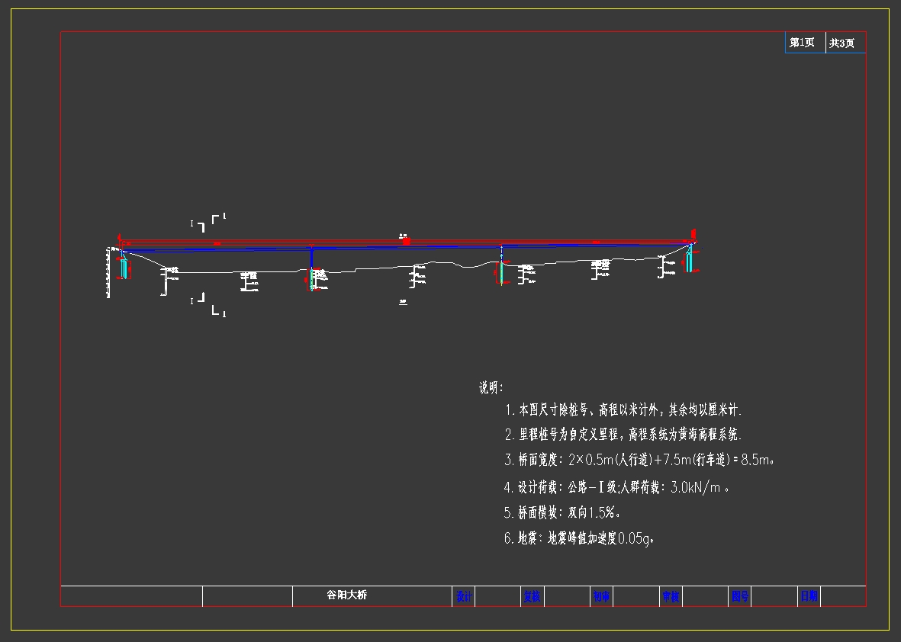Click note 6 about seismic acceleration 0.05g
Viewport: 901px width, 642px height.
click(580, 538)
